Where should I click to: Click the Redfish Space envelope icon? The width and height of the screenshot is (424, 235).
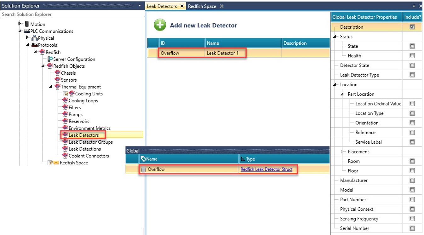56,163
